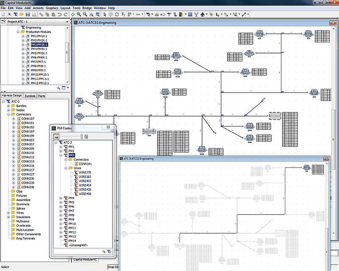The image size is (339, 271).
Task: Select the arrow selection tool
Action: pyautogui.click(x=105, y=14)
